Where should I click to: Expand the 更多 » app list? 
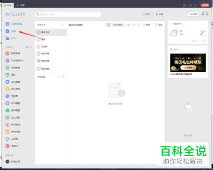pos(29,47)
